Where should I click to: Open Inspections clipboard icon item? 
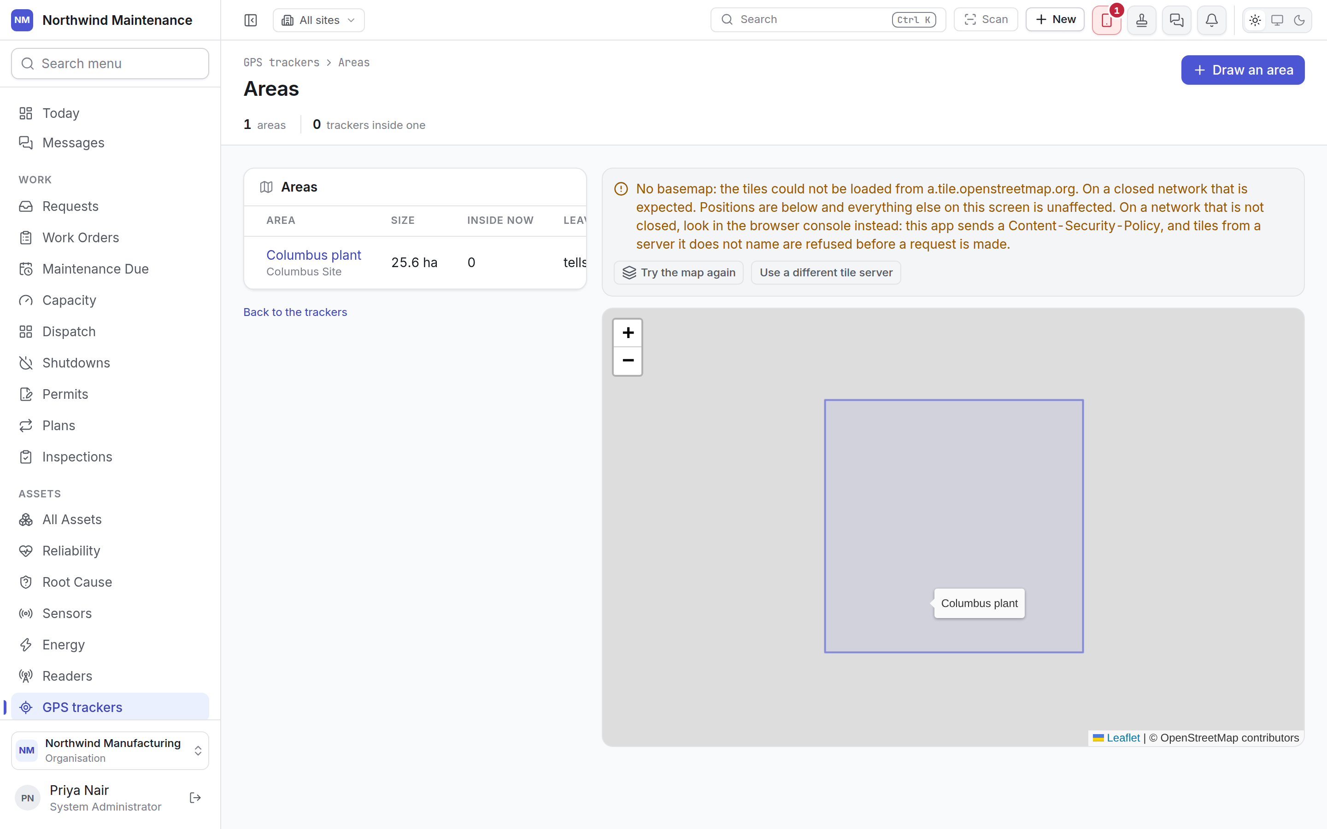click(110, 457)
